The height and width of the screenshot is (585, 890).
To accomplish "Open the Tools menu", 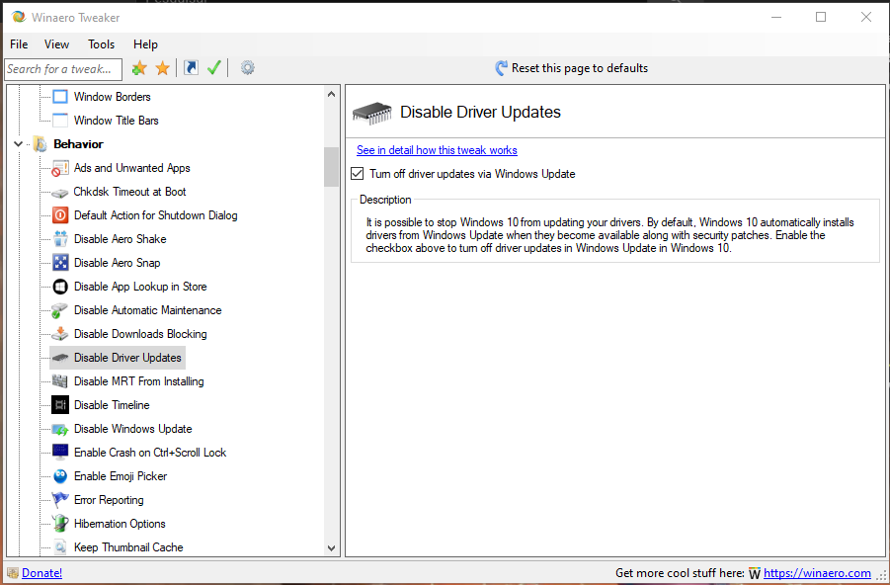I will 101,44.
